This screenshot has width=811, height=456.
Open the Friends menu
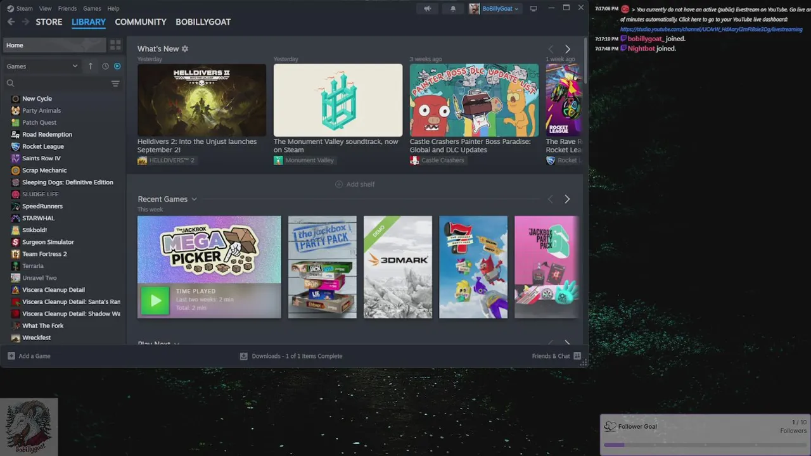(67, 8)
